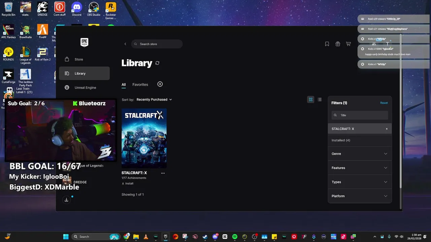The image size is (431, 242).
Task: Click the Epic Games logo in sidebar
Action: 84,42
